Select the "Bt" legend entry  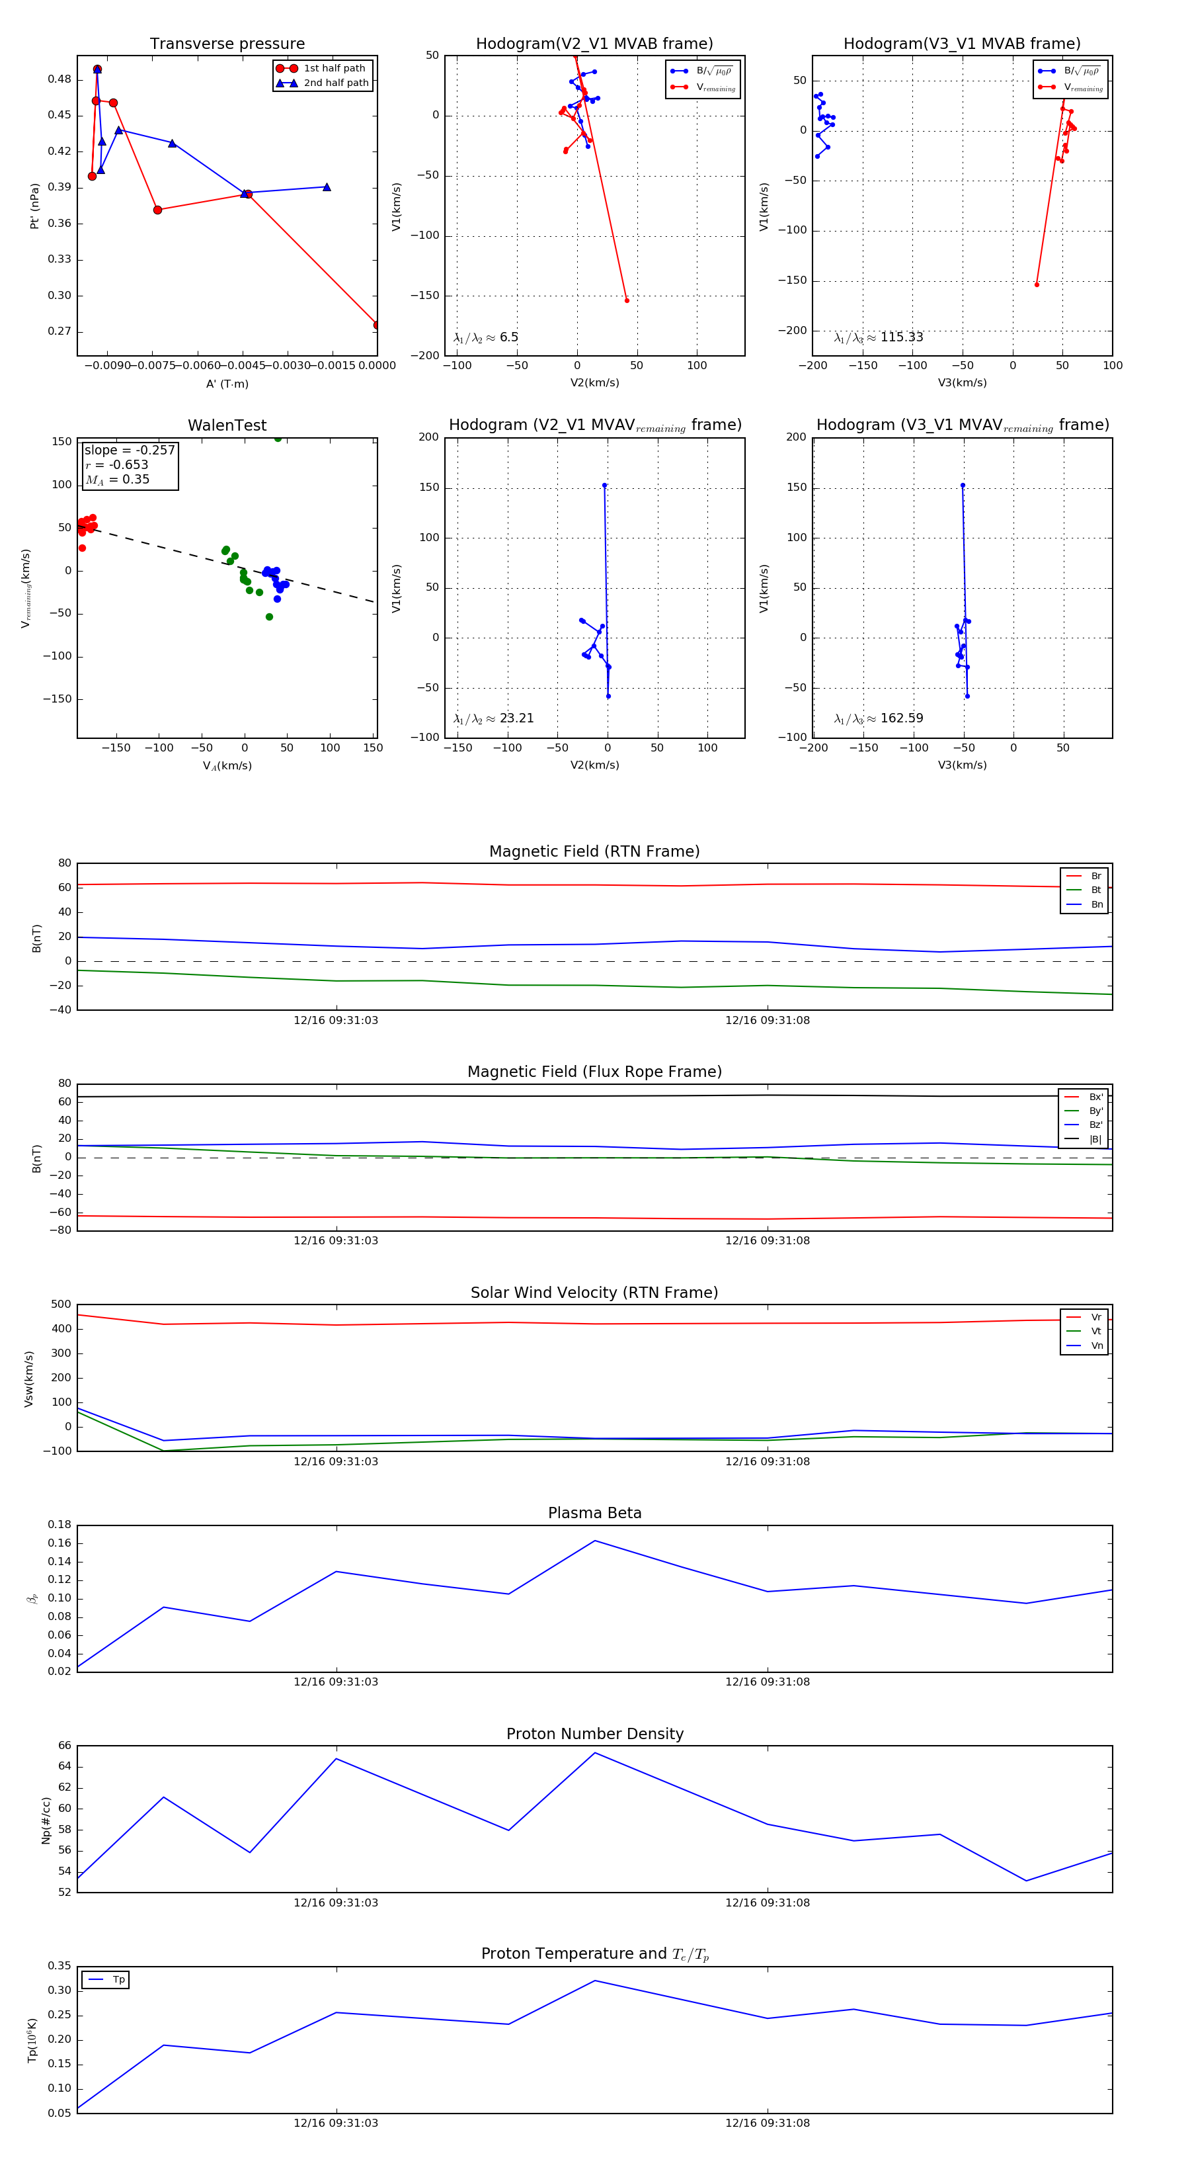tap(1084, 890)
